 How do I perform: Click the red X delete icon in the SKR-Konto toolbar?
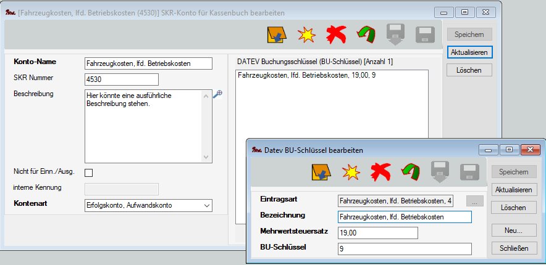[x=335, y=35]
